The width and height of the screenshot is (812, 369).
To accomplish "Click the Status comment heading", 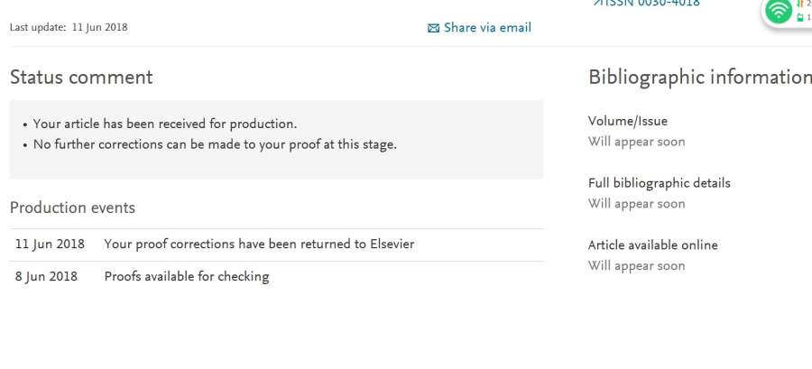I will tap(81, 77).
